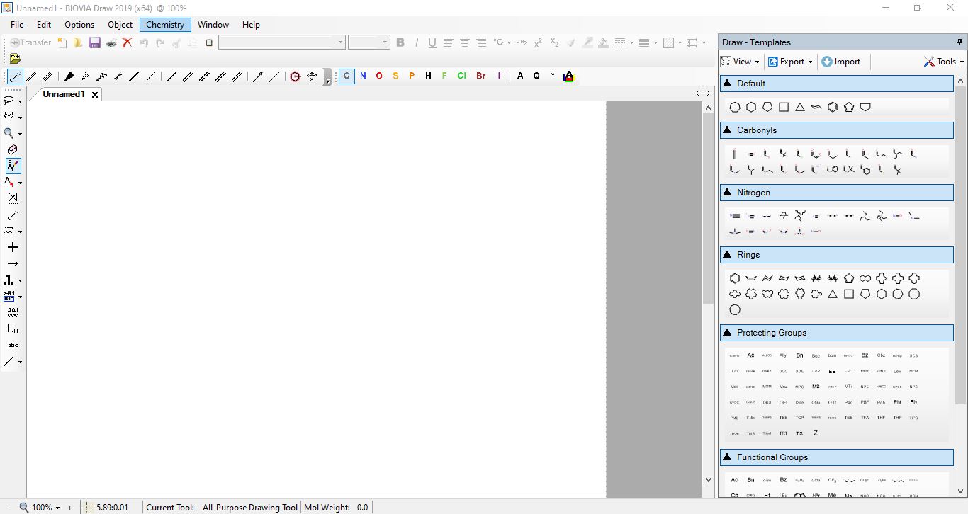Image resolution: width=968 pixels, height=514 pixels.
Task: Select the brackets tool
Action: coord(13,328)
